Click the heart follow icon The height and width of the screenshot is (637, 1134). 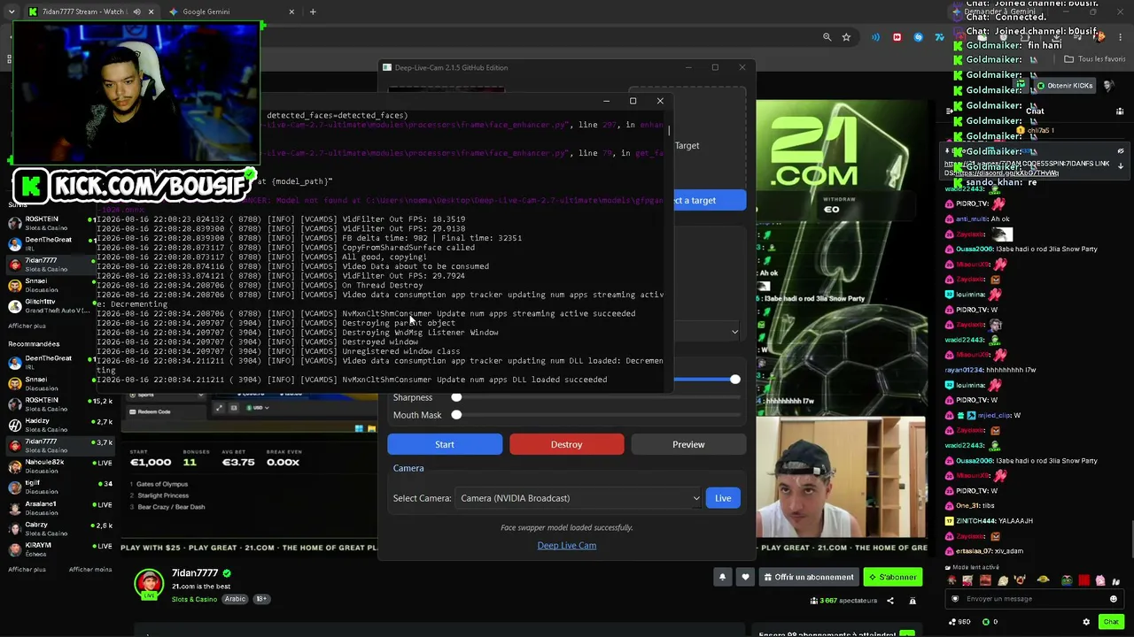(x=745, y=577)
